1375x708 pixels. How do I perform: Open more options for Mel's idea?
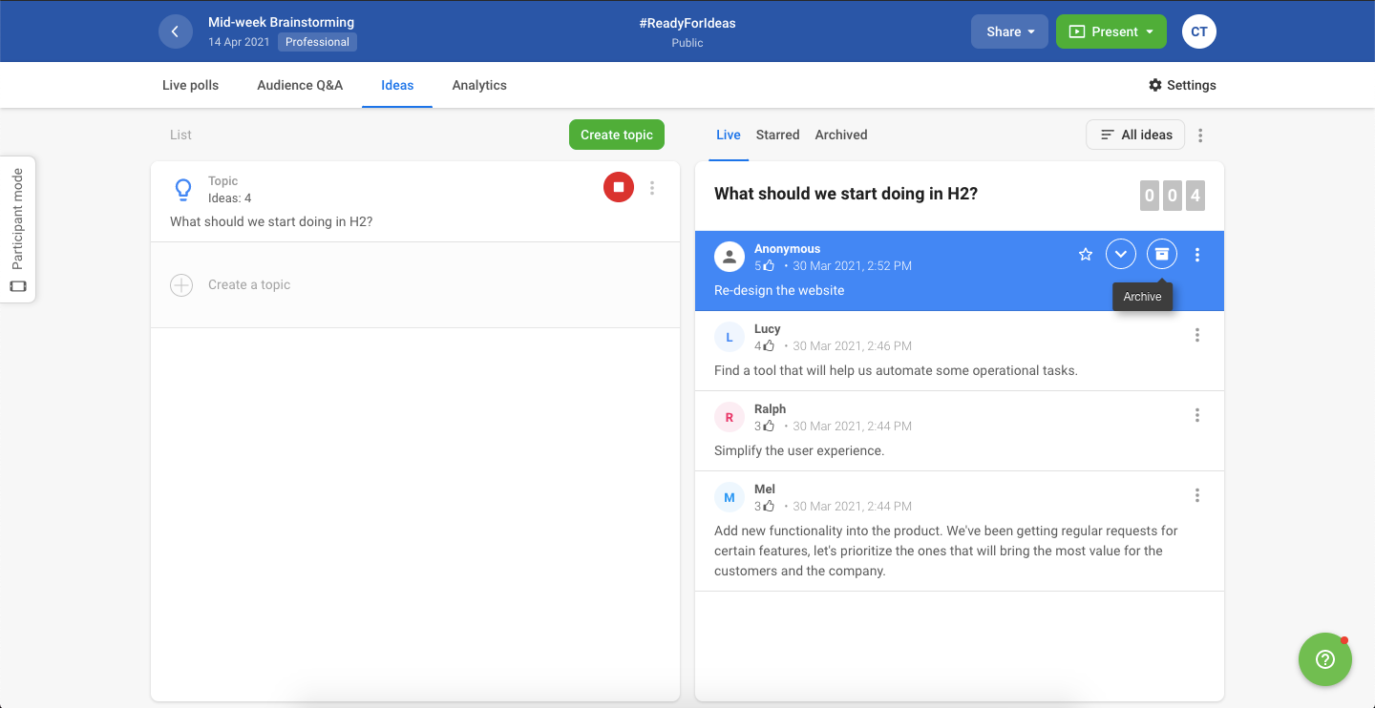1197,495
